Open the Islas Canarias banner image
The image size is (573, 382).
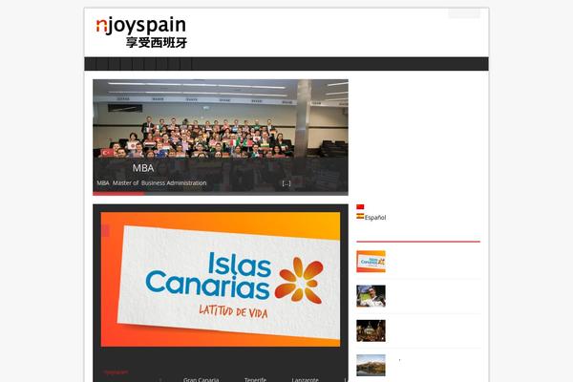[x=221, y=279]
